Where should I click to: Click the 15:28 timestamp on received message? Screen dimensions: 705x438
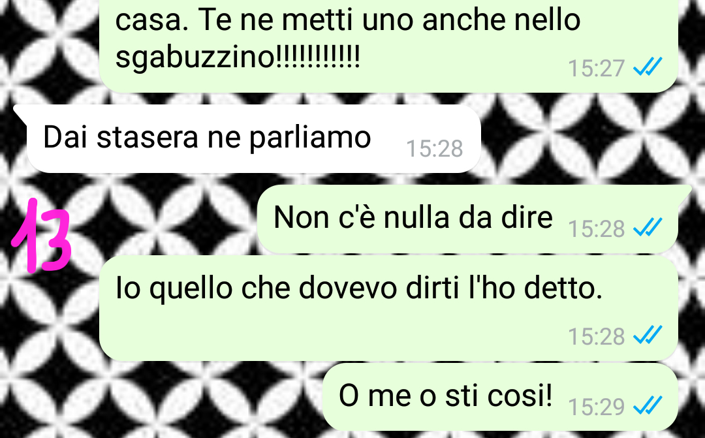pyautogui.click(x=434, y=149)
